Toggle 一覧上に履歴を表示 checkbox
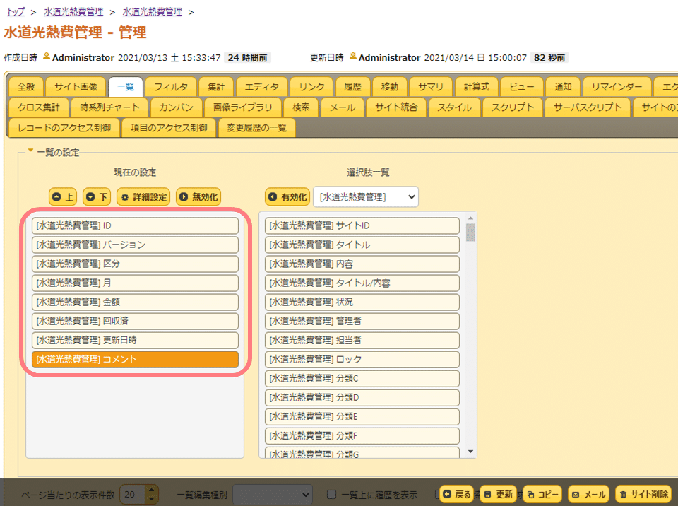This screenshot has width=678, height=506. 332,494
